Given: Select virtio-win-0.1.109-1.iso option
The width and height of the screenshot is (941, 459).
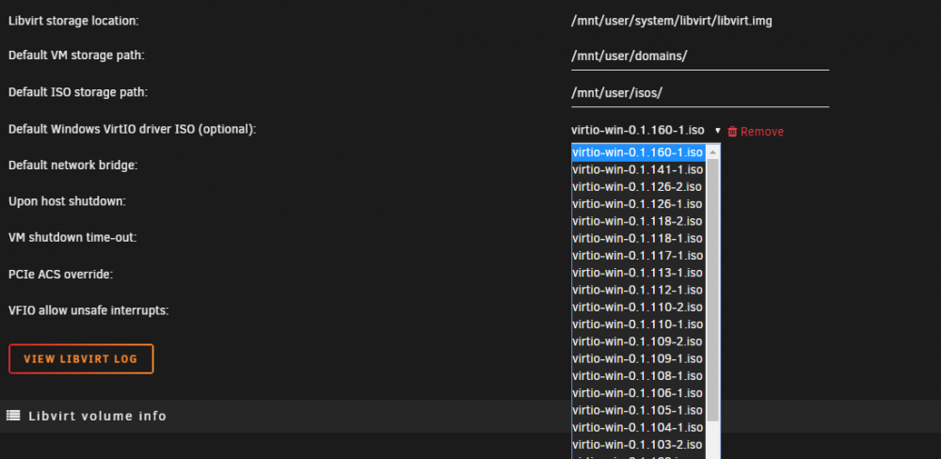Looking at the screenshot, I should coord(637,358).
